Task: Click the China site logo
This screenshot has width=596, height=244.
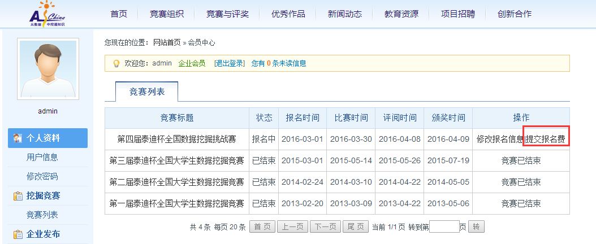Action: [x=47, y=15]
